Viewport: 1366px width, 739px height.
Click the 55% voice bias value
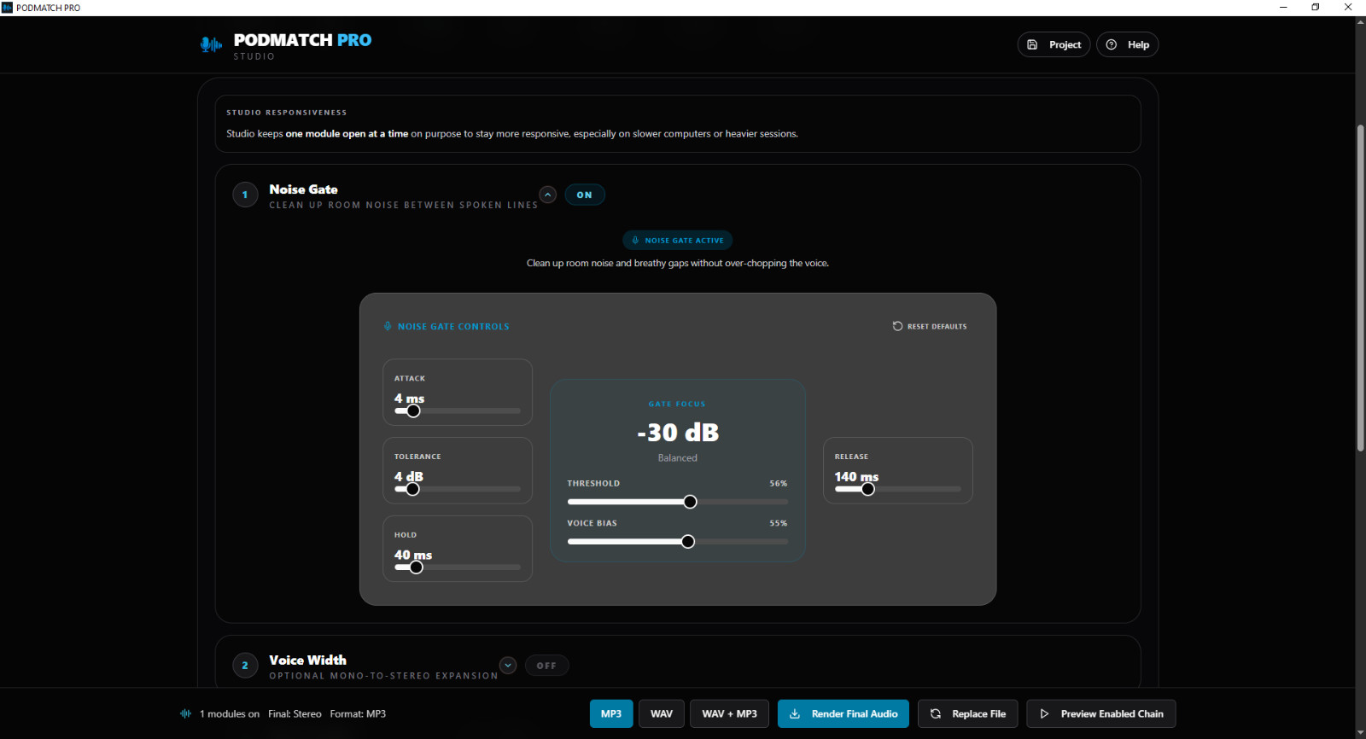(x=778, y=523)
